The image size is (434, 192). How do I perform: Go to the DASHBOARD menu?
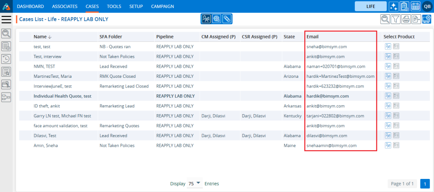[x=30, y=6]
